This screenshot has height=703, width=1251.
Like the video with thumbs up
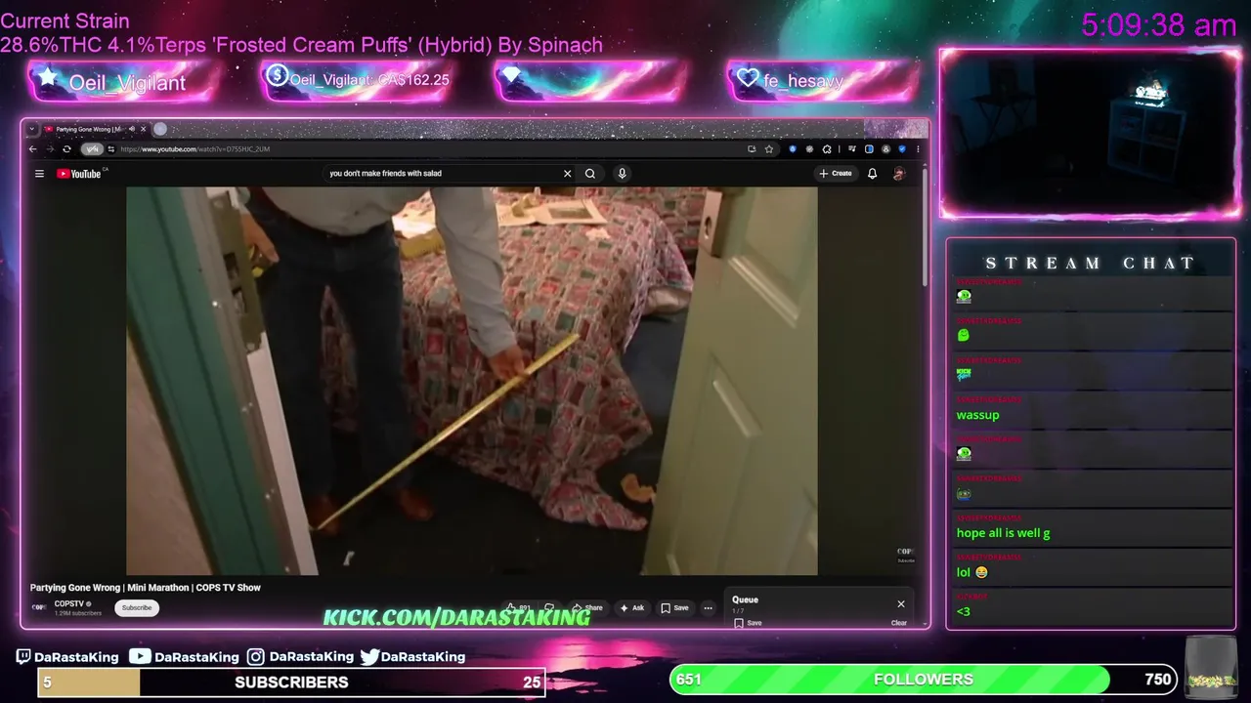pyautogui.click(x=517, y=608)
